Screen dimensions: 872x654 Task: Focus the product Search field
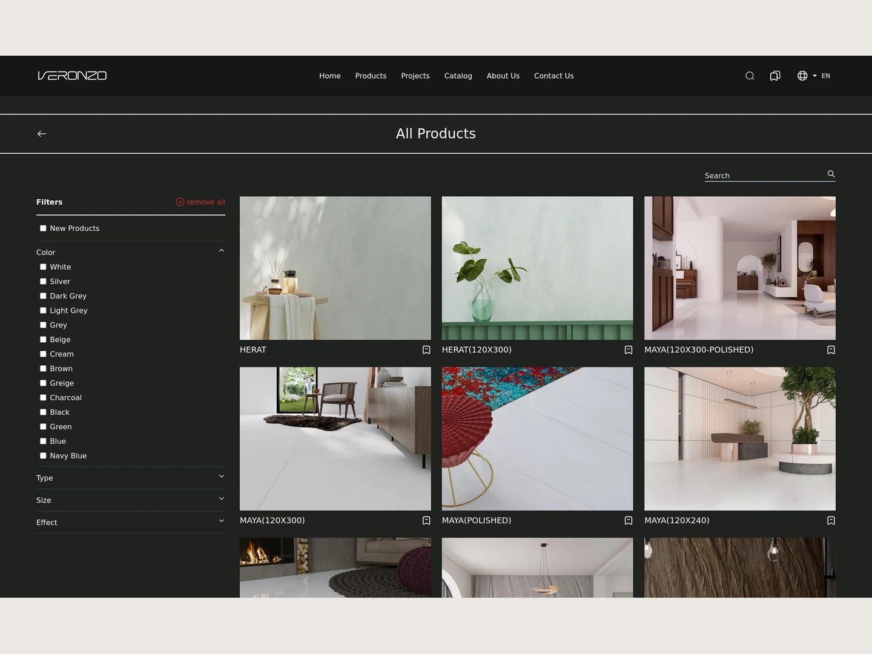coord(764,176)
